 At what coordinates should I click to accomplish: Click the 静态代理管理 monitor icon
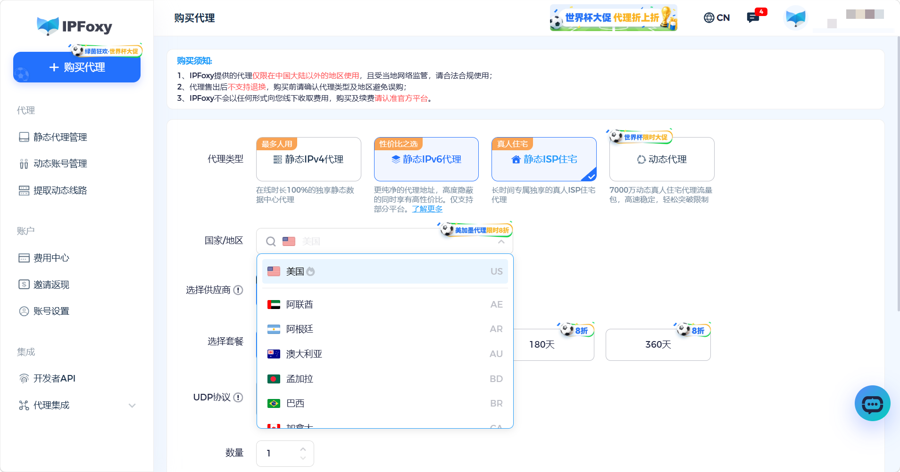coord(24,137)
